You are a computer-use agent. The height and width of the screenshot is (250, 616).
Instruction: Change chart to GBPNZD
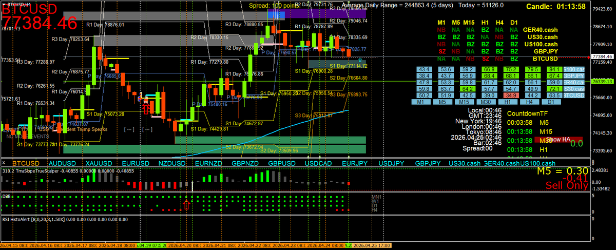(x=245, y=163)
